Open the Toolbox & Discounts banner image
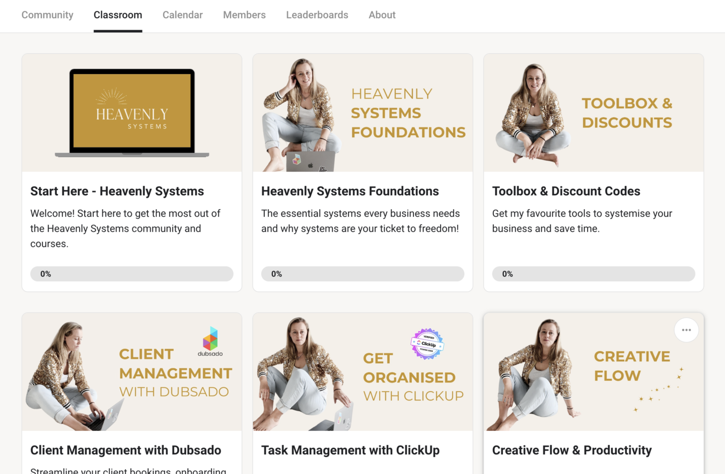The height and width of the screenshot is (474, 725). (594, 113)
